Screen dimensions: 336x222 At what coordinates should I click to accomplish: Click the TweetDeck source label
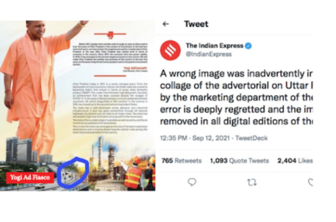coord(252,138)
